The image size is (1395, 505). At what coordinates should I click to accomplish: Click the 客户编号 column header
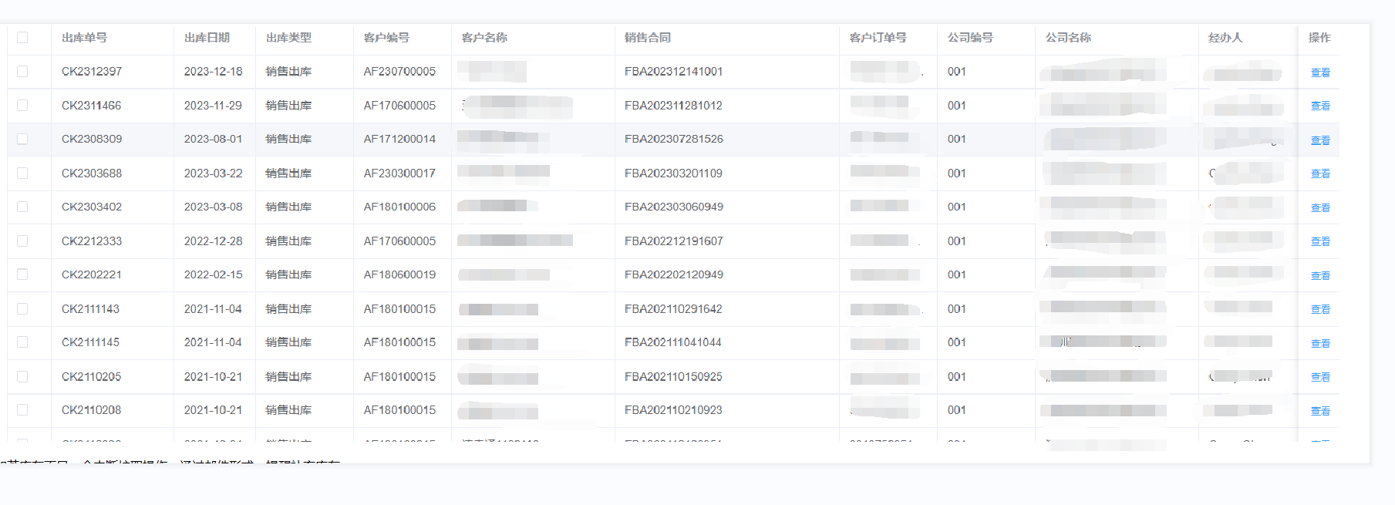click(x=386, y=37)
